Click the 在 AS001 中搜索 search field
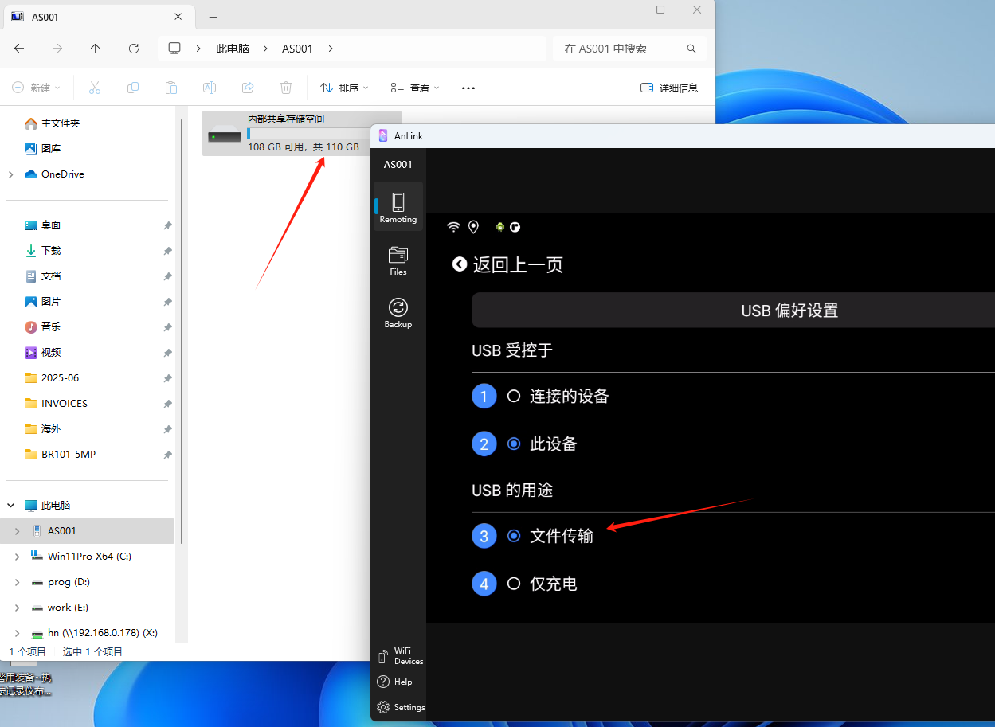Screen dimensions: 995x727 (x=629, y=49)
